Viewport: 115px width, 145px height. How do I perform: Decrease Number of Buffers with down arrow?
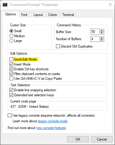[x=102, y=40]
